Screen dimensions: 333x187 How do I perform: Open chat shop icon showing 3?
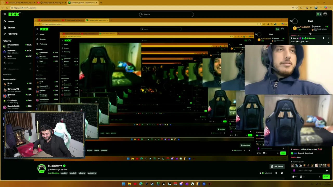(302, 177)
